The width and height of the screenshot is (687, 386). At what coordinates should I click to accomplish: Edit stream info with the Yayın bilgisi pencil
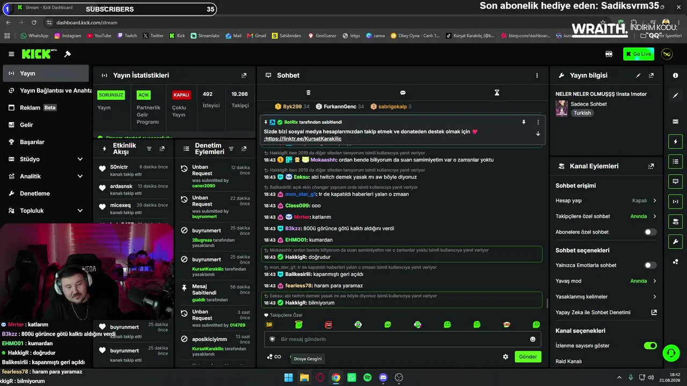click(x=638, y=76)
